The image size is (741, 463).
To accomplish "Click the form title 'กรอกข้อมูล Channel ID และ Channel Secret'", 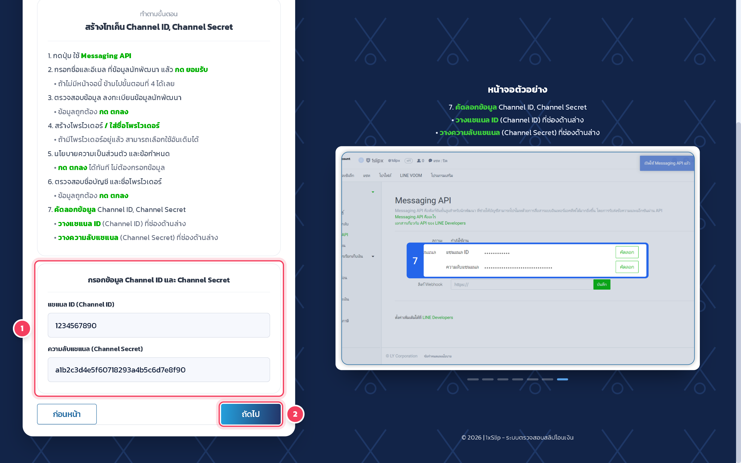I will click(x=158, y=280).
